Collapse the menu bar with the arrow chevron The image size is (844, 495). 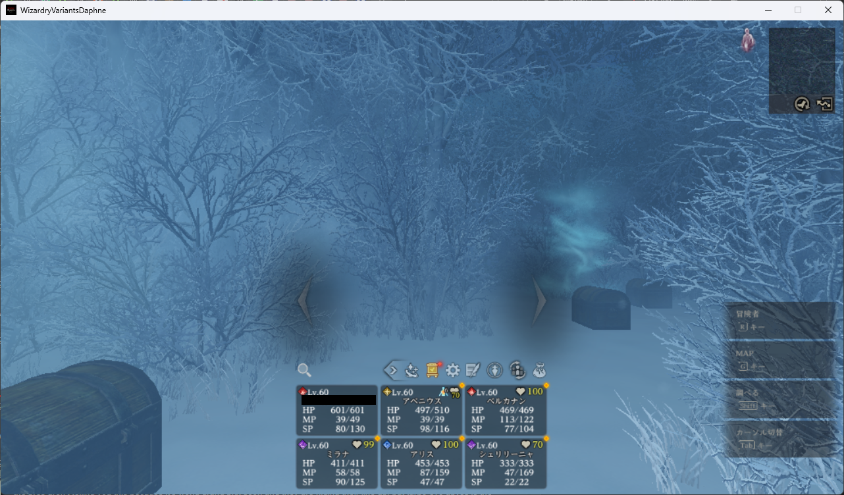click(392, 370)
